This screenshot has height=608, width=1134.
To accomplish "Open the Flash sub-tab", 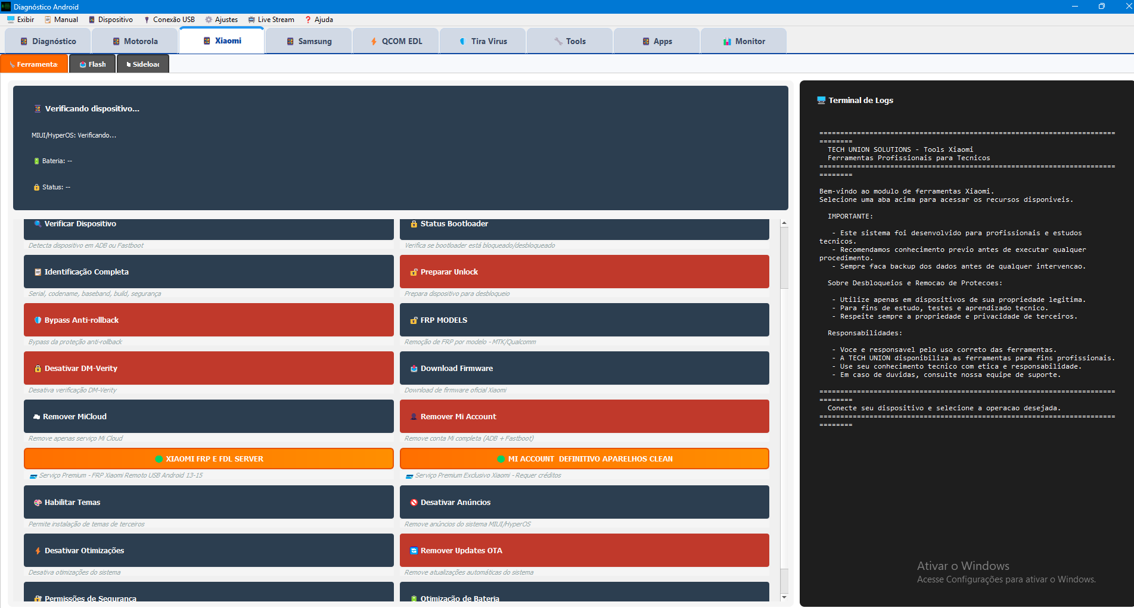I will (x=92, y=64).
